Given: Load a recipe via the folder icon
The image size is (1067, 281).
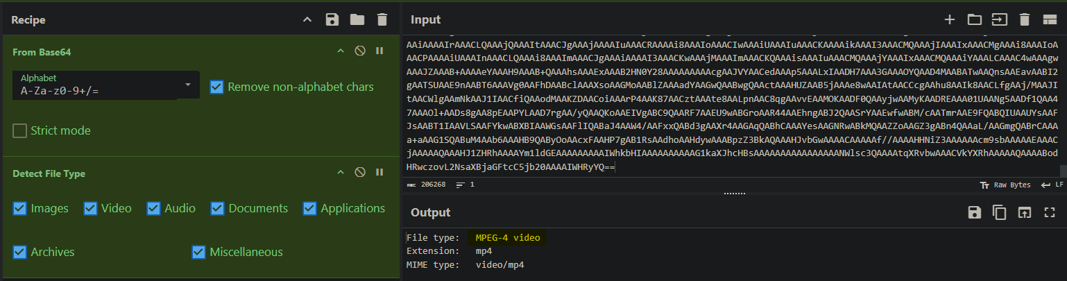Looking at the screenshot, I should [x=357, y=19].
